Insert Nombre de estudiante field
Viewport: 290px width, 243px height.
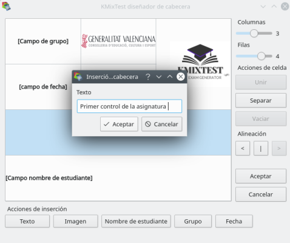(x=136, y=221)
